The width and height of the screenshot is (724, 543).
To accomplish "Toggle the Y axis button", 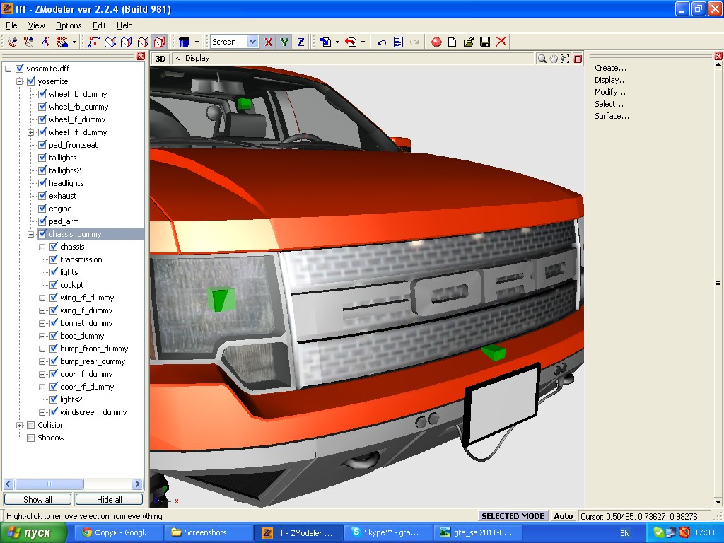I will tap(284, 42).
